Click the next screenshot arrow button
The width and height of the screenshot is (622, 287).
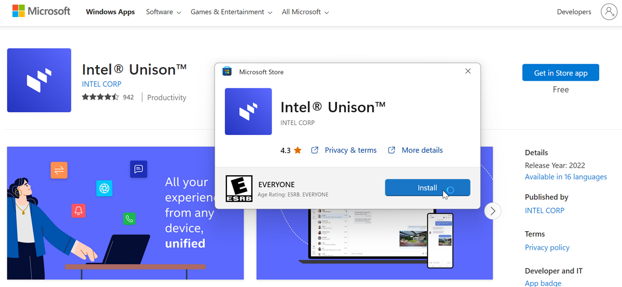[x=493, y=211]
